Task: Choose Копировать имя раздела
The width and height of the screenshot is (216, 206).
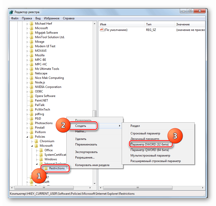Action: (x=95, y=165)
